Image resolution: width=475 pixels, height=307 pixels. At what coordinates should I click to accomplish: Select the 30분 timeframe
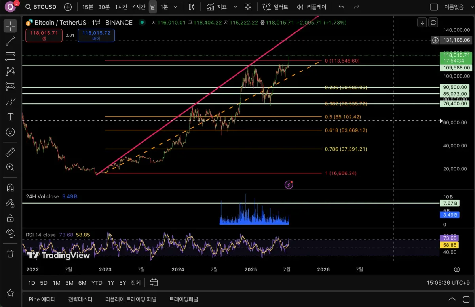point(104,7)
